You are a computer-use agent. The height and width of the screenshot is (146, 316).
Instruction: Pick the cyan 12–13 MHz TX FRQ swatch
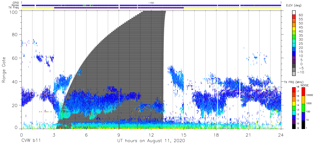pos(294,113)
